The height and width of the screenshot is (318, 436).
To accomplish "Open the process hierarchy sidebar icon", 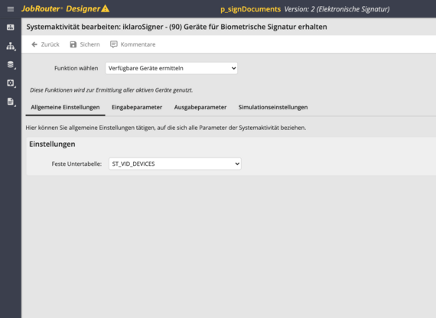I will pos(11,46).
